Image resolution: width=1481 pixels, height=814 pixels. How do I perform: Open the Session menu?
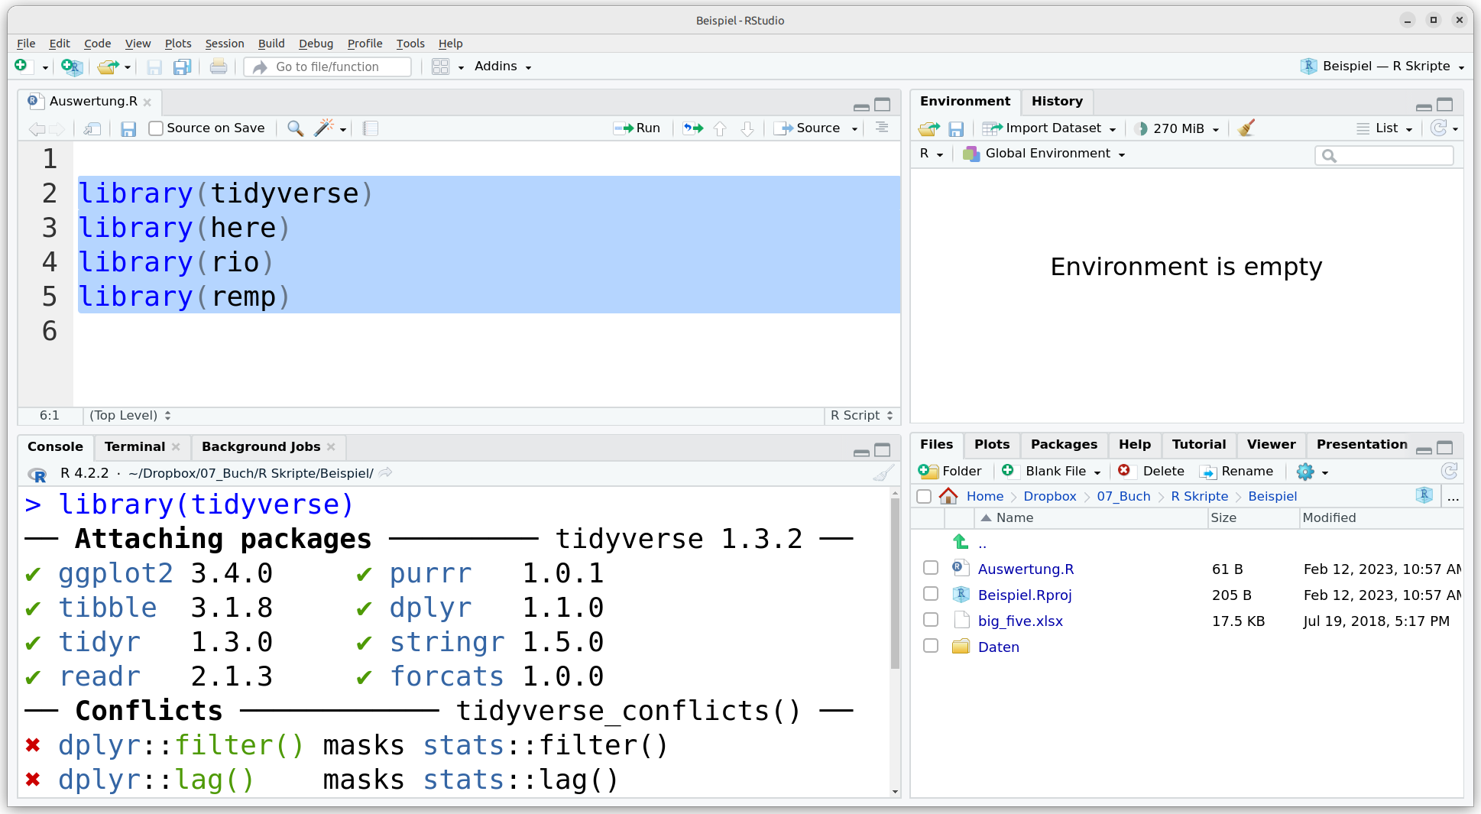click(x=225, y=44)
